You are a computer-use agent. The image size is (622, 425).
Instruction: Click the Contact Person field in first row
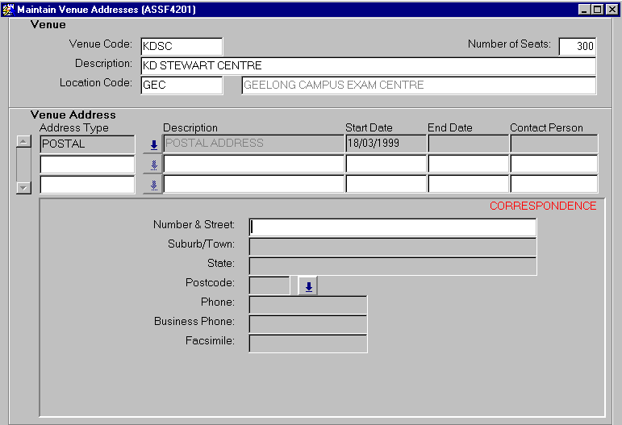point(553,144)
